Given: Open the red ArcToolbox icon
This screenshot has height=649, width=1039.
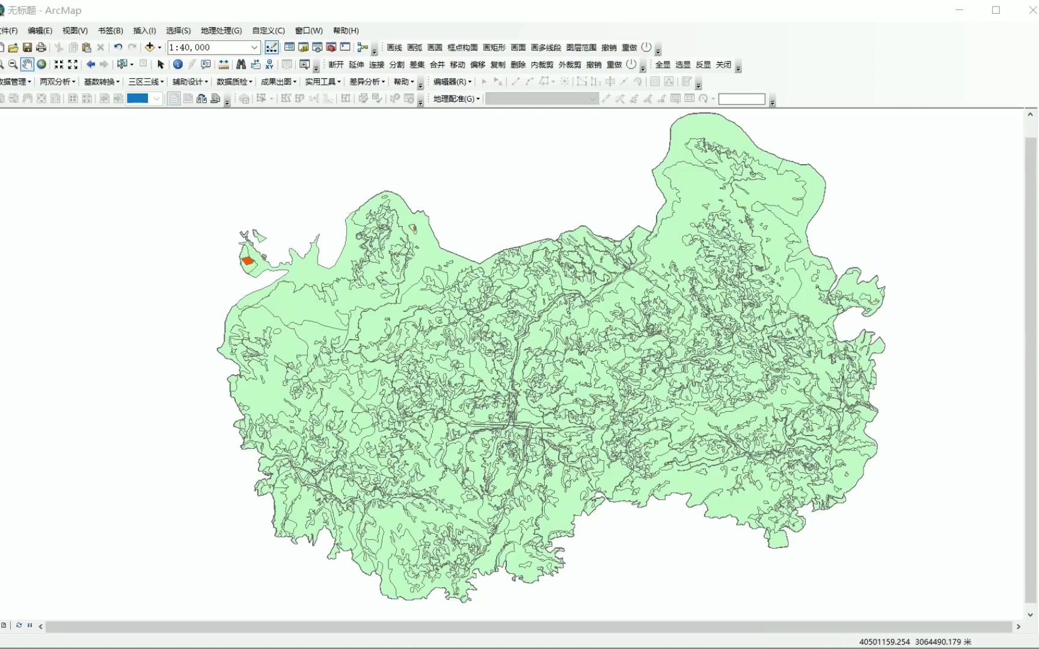Looking at the screenshot, I should pyautogui.click(x=331, y=47).
